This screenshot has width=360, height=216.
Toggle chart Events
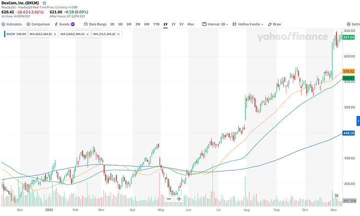pos(64,24)
